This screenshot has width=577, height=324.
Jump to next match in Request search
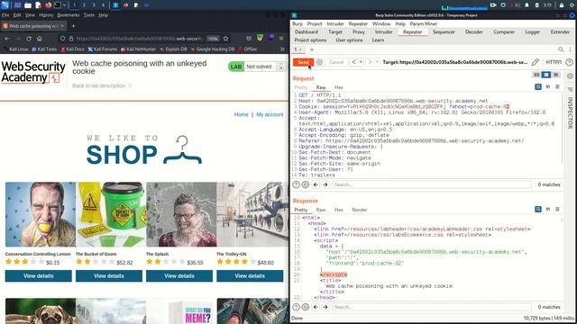[x=325, y=184]
